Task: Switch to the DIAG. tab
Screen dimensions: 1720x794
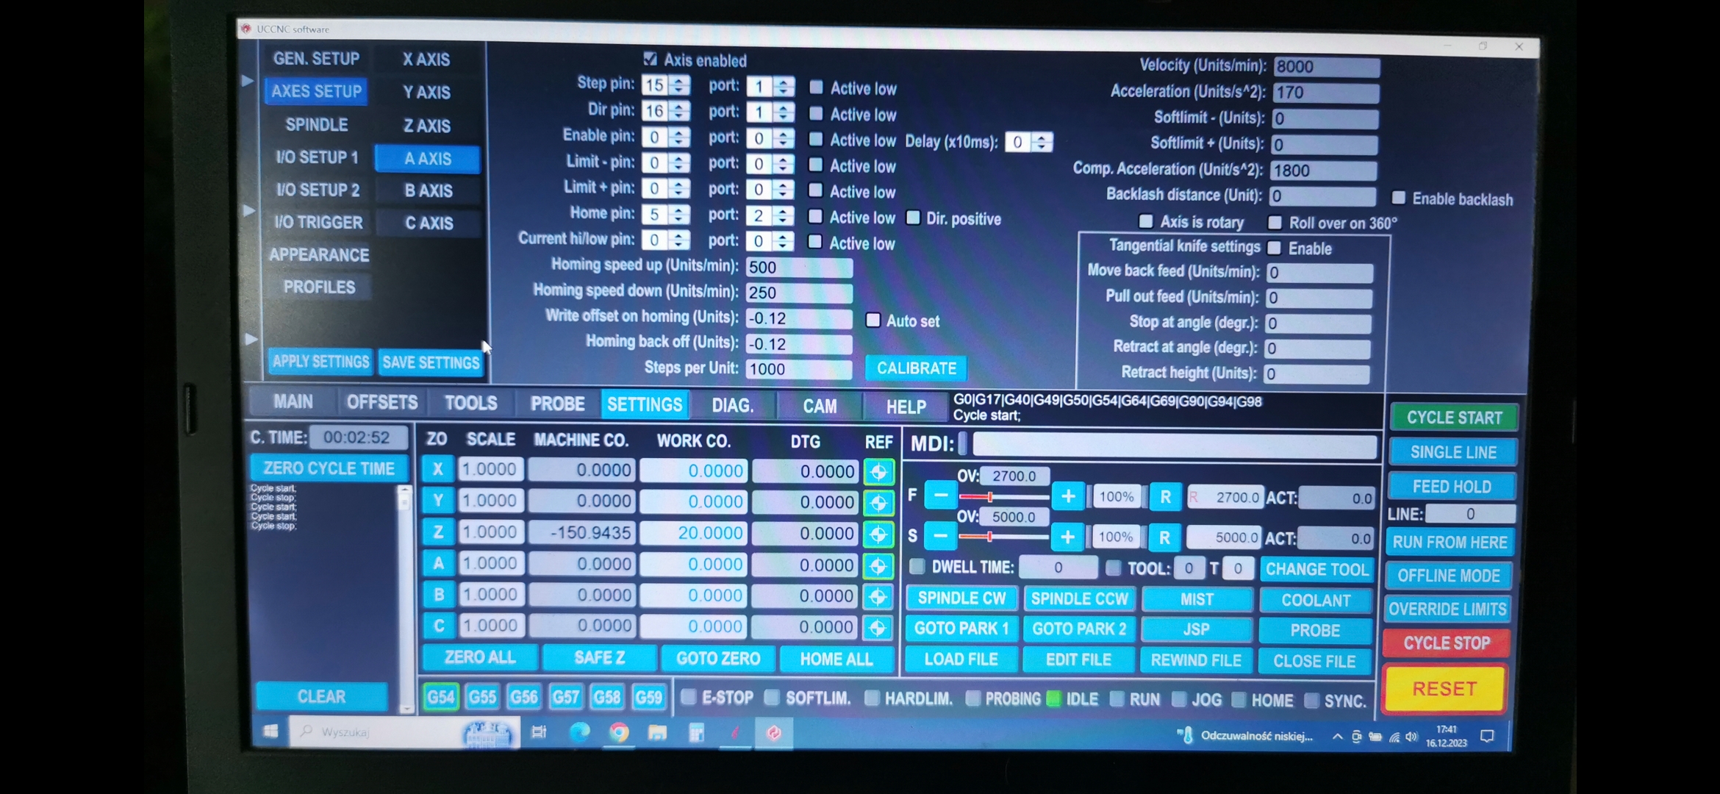Action: point(733,405)
